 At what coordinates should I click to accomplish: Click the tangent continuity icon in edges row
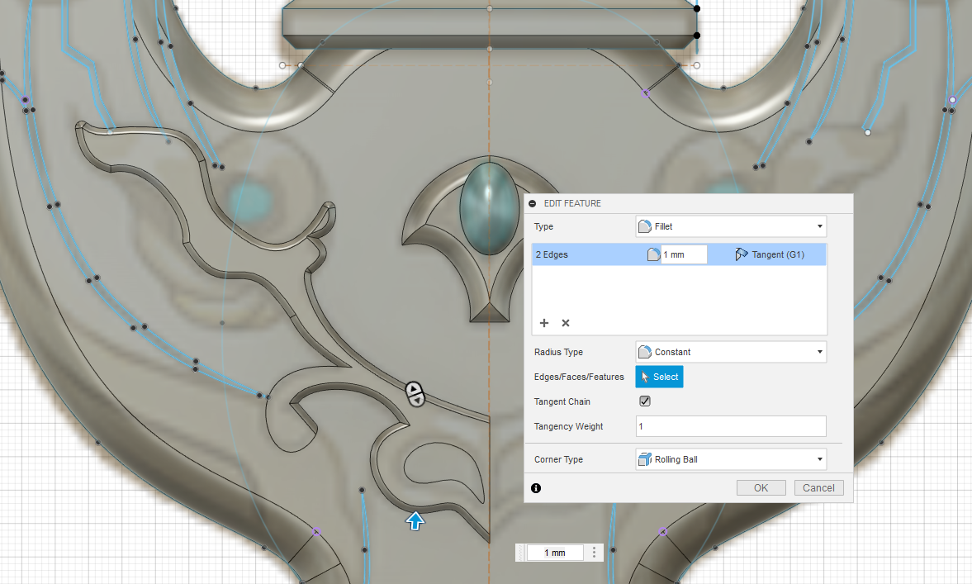point(742,254)
